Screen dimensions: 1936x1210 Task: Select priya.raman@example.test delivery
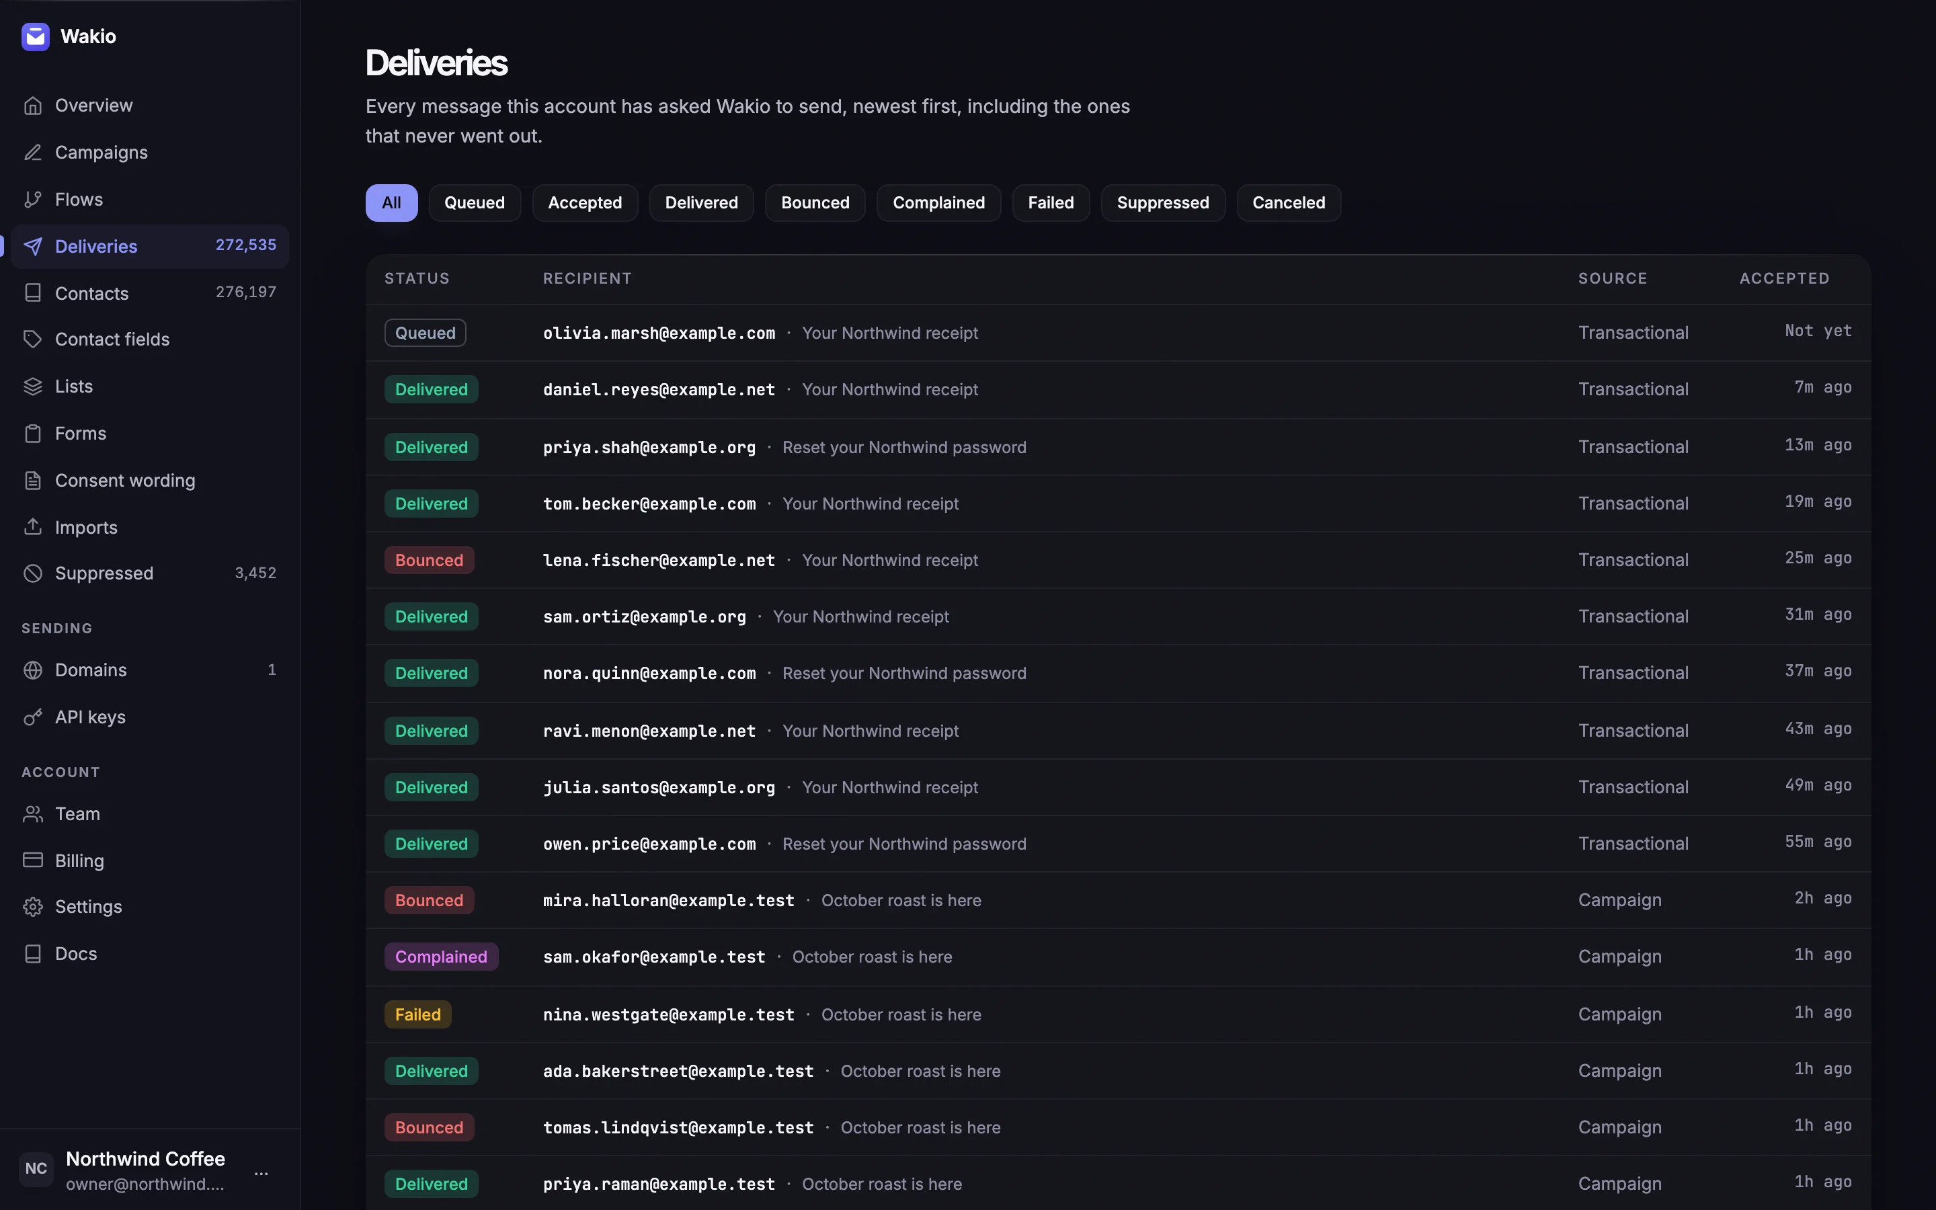click(1118, 1184)
